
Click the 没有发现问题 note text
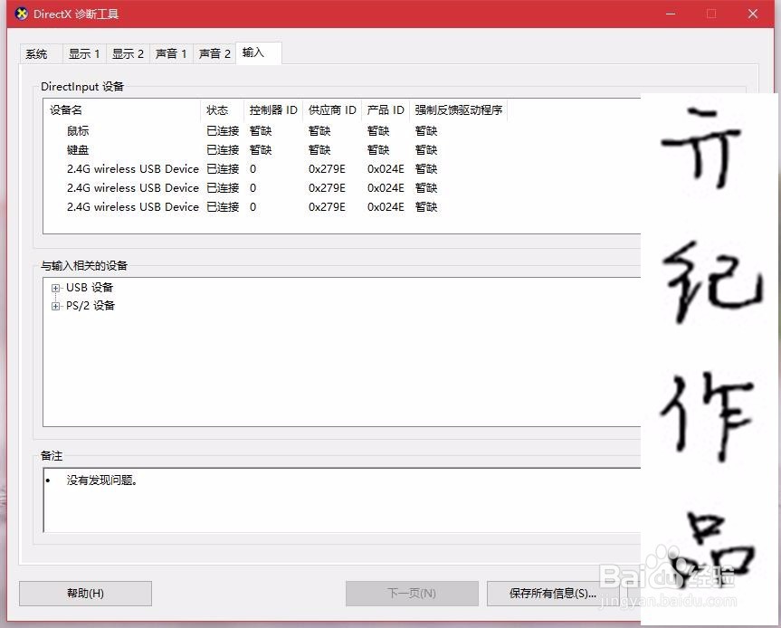click(x=101, y=481)
